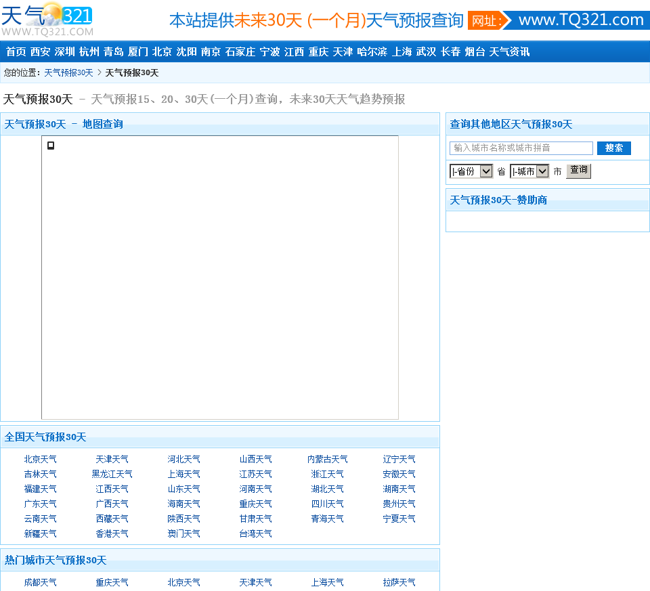The image size is (650, 591).
Task: Click the www.TQ321.com banner
Action: (559, 20)
